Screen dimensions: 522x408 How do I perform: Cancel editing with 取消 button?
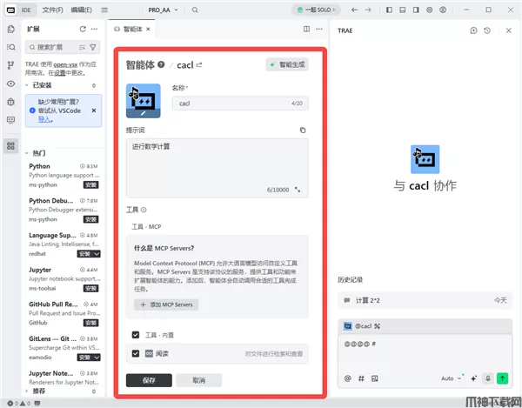pos(198,380)
